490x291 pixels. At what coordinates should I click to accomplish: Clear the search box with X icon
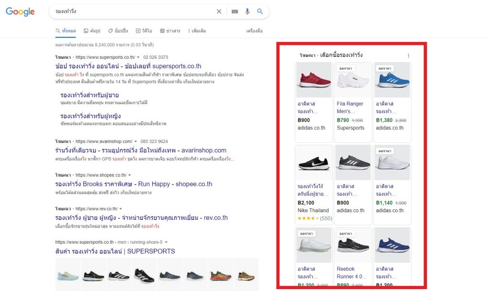click(219, 11)
